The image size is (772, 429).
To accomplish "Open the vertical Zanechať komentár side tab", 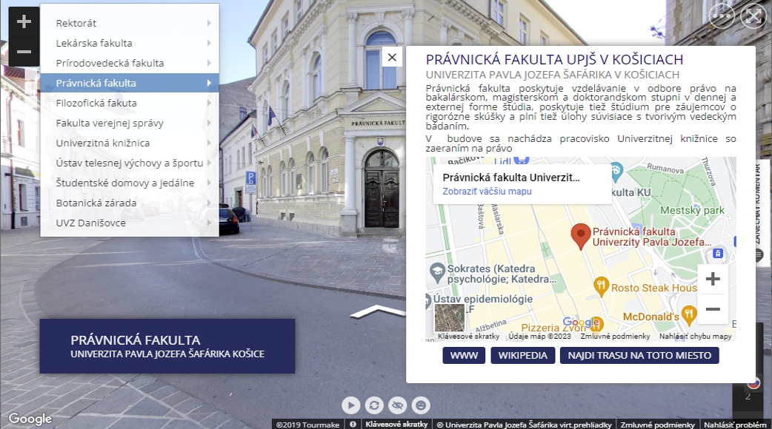I will [x=762, y=212].
